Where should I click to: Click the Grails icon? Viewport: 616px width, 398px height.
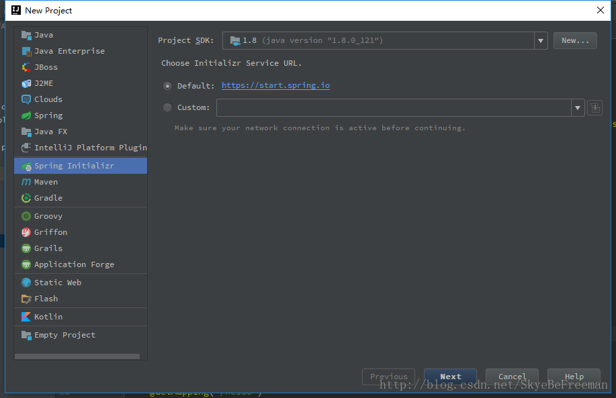point(26,248)
